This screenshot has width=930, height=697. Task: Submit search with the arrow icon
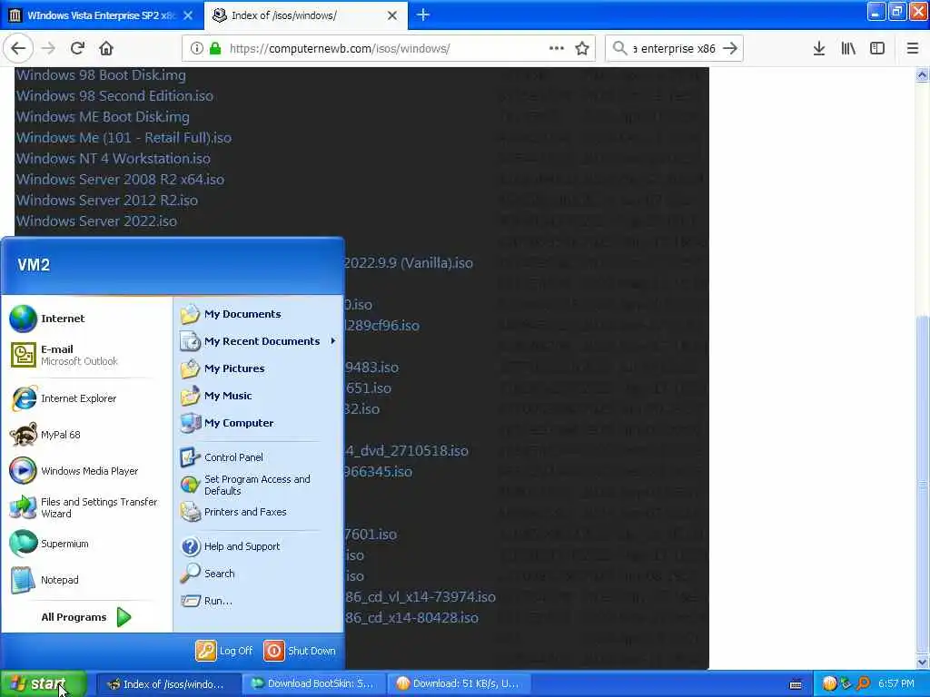tap(730, 48)
